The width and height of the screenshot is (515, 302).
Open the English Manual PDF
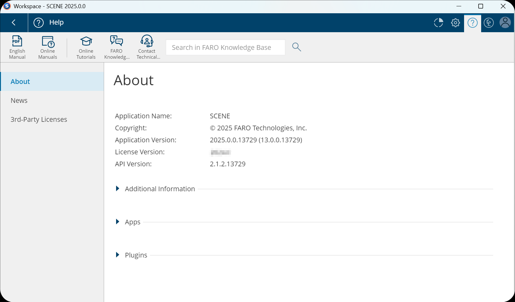17,47
